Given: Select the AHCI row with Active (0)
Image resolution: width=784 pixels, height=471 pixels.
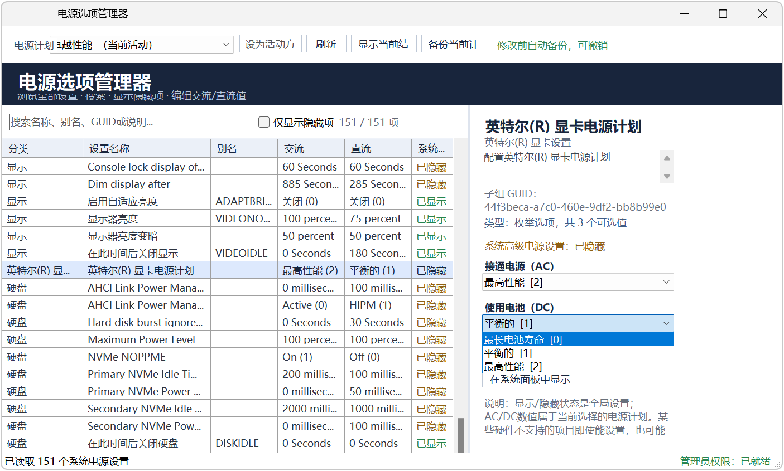Looking at the screenshot, I should (x=227, y=305).
